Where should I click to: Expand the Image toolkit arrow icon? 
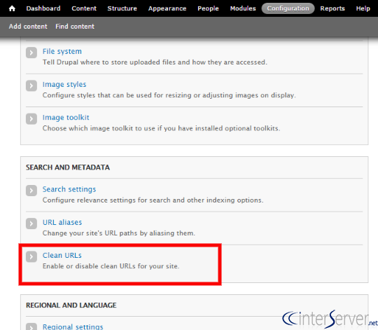(x=31, y=118)
